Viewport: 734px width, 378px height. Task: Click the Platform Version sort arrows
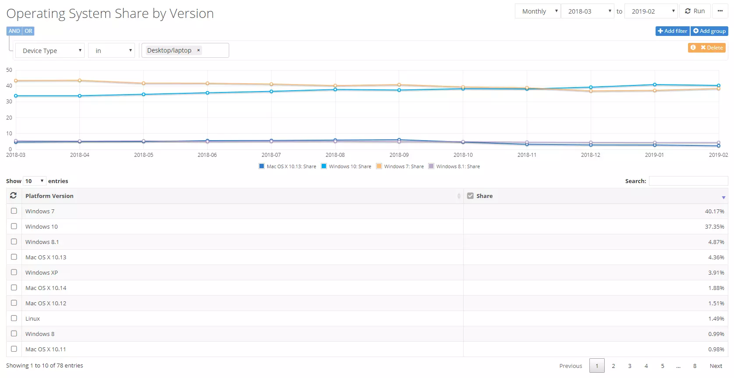459,196
